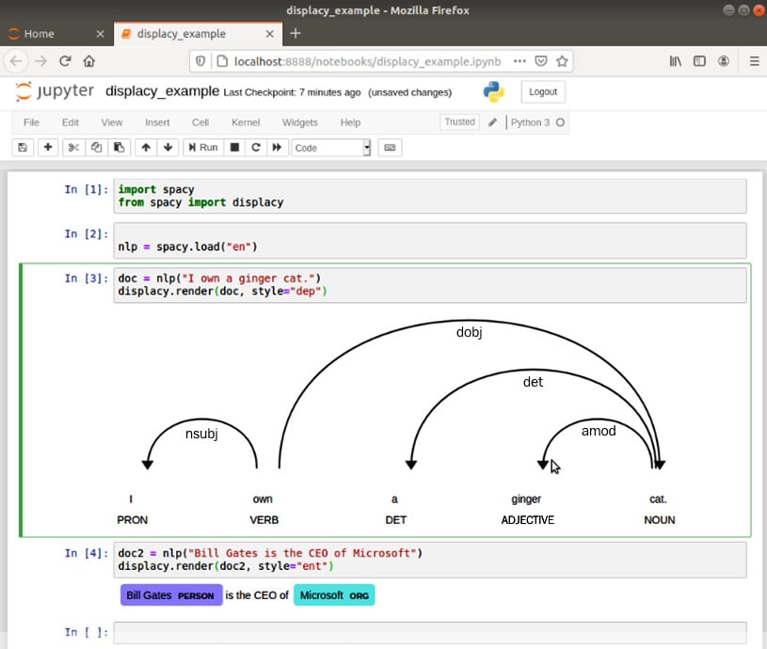
Task: Click the dobj arc label
Action: point(469,332)
